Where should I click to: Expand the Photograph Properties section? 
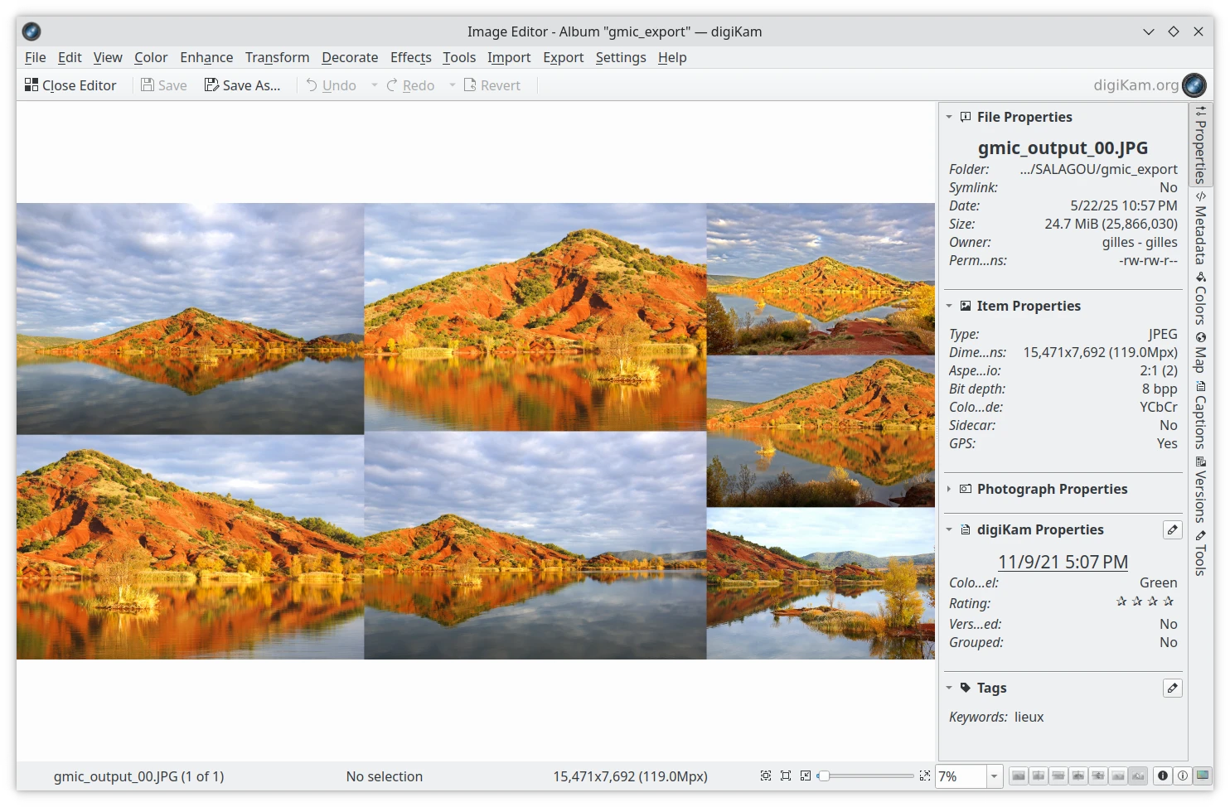pyautogui.click(x=949, y=490)
